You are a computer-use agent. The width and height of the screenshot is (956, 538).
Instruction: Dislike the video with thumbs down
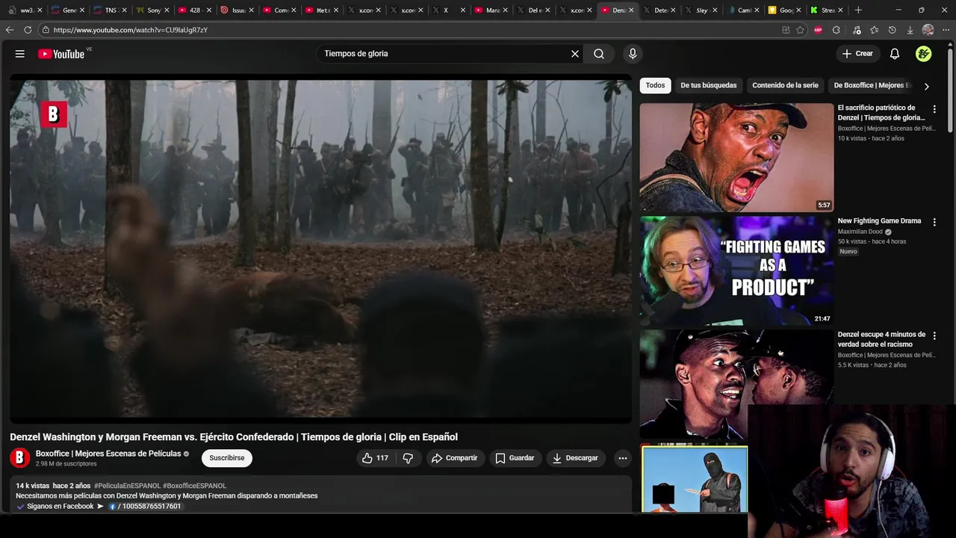(408, 458)
